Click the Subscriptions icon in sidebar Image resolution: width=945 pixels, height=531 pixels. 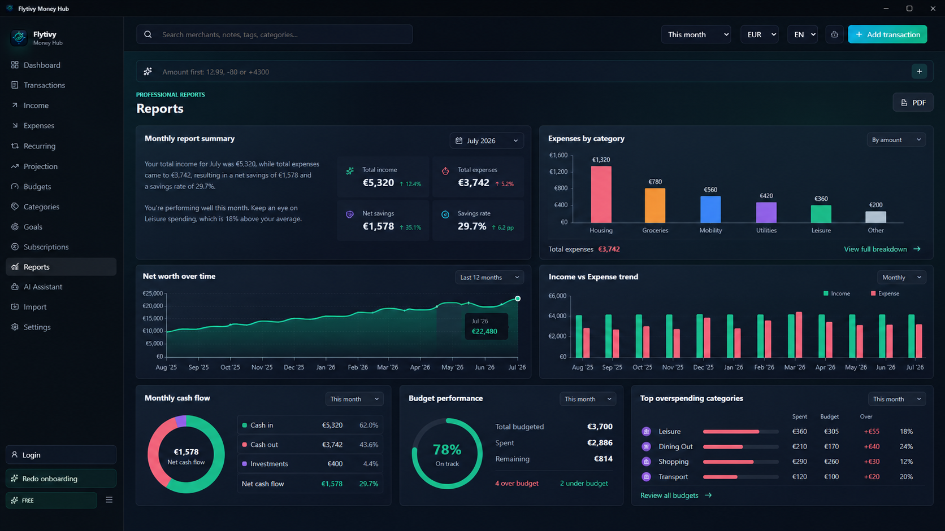[15, 247]
